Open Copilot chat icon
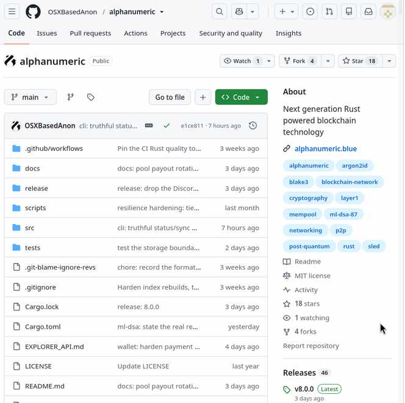Image resolution: width=405 pixels, height=403 pixels. pos(239,12)
